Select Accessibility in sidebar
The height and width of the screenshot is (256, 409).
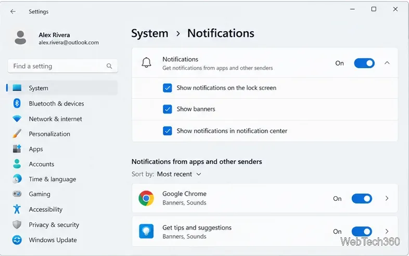[x=62, y=209]
